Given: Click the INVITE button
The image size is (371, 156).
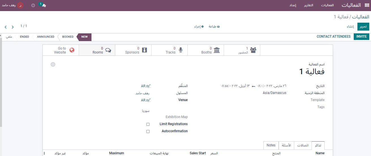Looking at the screenshot, I should [x=361, y=37].
